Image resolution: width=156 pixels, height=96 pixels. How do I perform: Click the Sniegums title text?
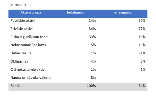point(18,4)
